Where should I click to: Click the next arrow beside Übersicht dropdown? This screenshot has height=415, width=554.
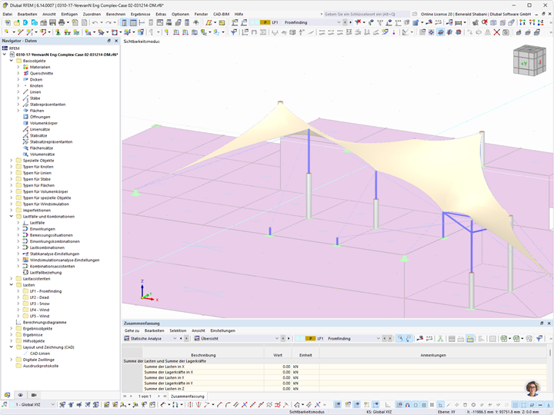(288, 338)
